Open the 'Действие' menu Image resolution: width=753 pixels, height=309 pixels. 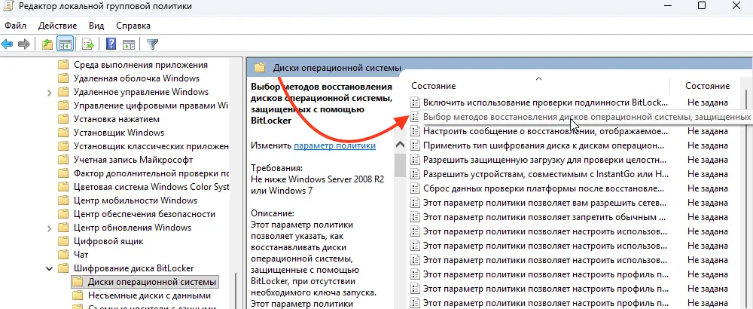58,25
